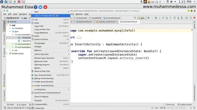
Task: Collapse the app module tree node
Action: click(7, 25)
